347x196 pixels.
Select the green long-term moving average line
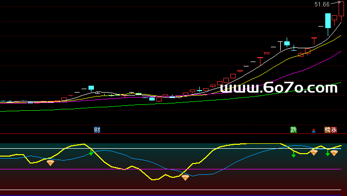[x=171, y=103]
